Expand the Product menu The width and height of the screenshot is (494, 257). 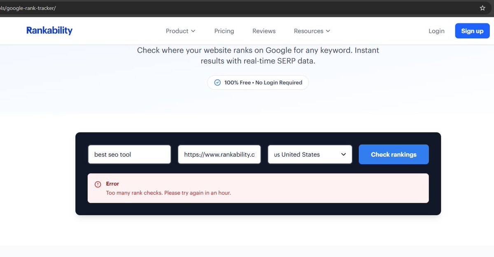181,31
